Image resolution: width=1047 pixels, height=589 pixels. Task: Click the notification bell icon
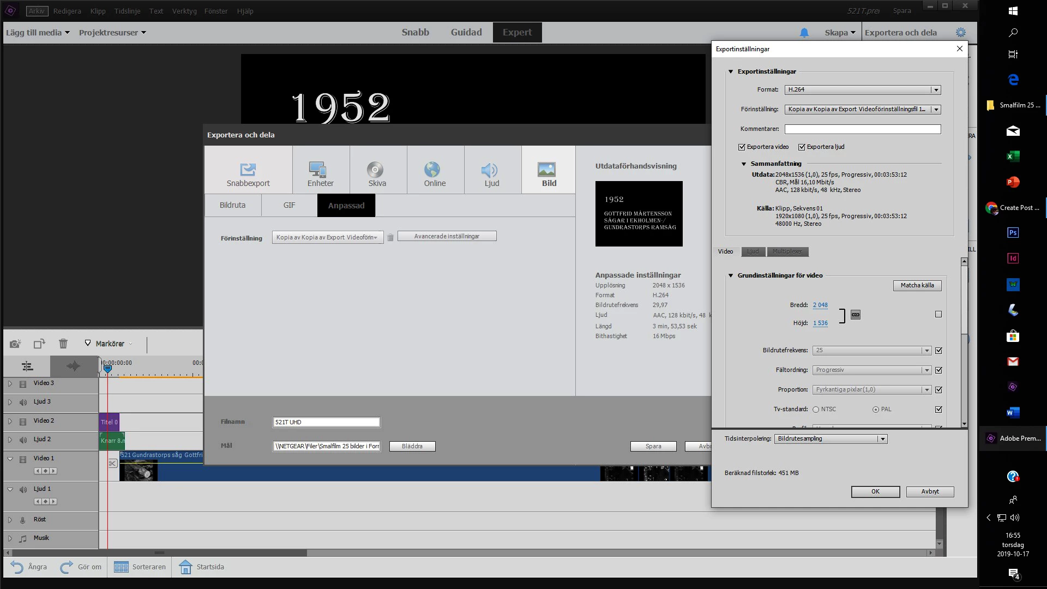click(804, 33)
